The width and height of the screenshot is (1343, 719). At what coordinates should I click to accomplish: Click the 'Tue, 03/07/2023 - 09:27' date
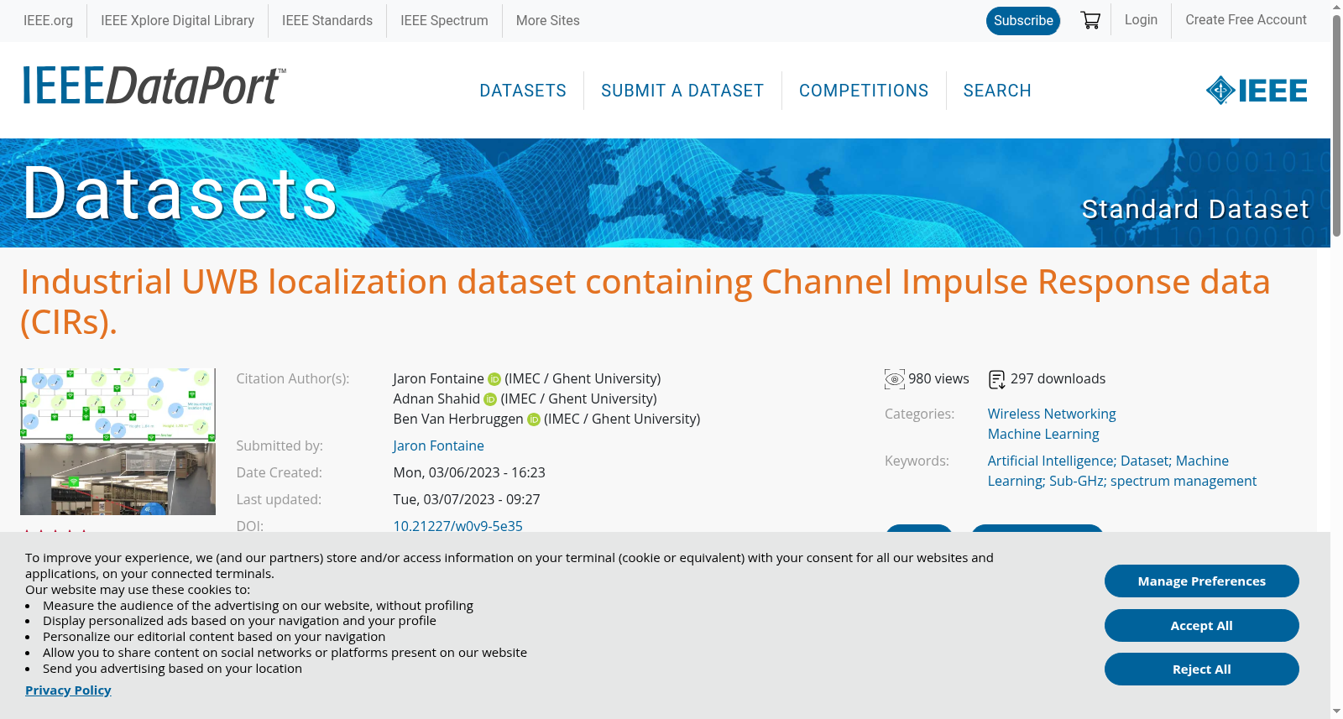coord(467,500)
